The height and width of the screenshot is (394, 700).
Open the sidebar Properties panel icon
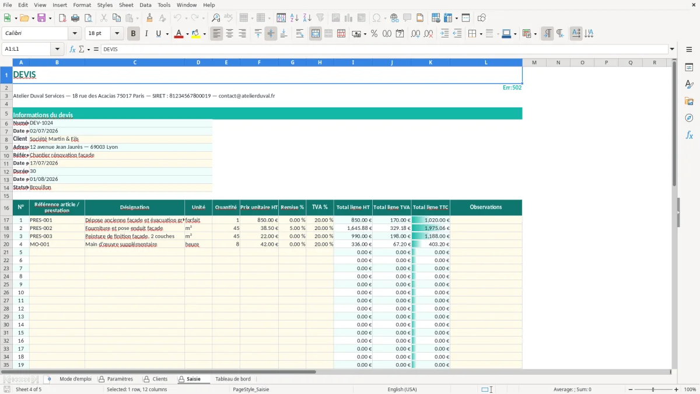689,68
